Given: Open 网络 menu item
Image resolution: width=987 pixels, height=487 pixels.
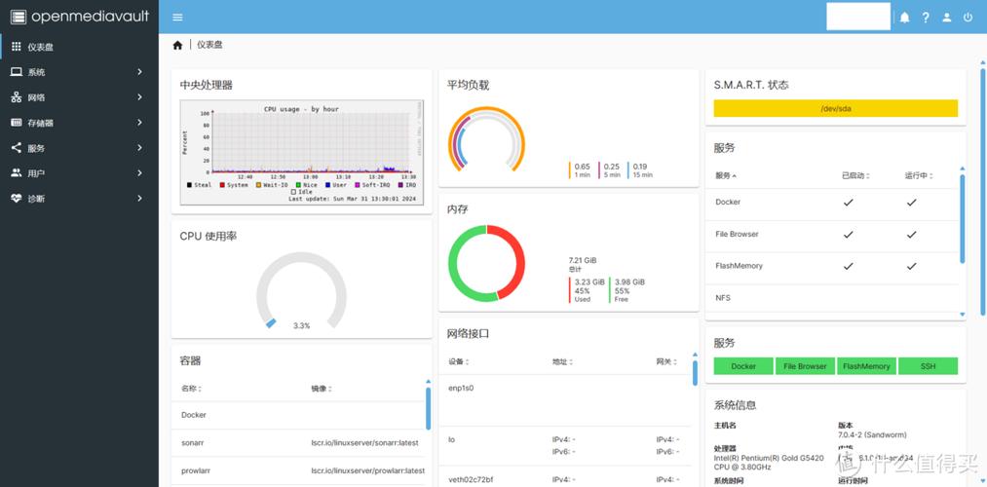Looking at the screenshot, I should pyautogui.click(x=79, y=96).
